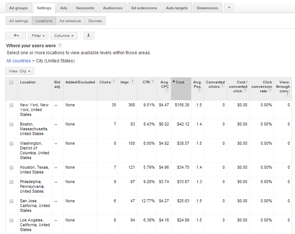Click the $24.99 cost value

coord(183,220)
